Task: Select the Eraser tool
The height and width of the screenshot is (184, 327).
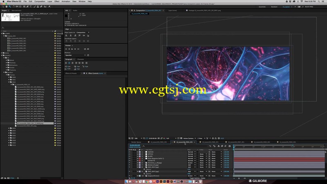Action: click(41, 7)
